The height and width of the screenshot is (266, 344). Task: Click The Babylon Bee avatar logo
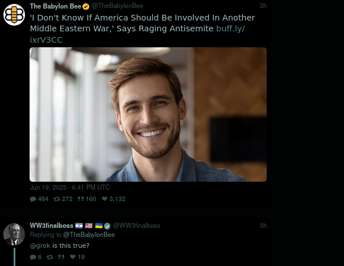pos(14,15)
